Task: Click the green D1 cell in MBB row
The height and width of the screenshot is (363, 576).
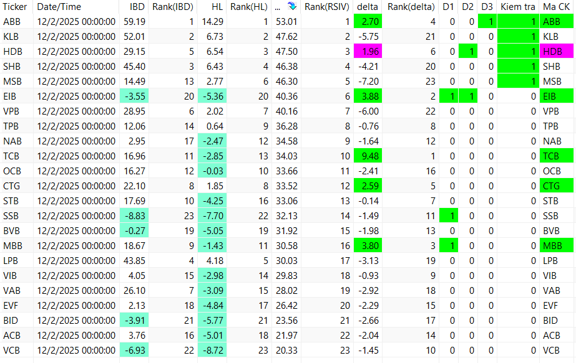Action: (449, 246)
